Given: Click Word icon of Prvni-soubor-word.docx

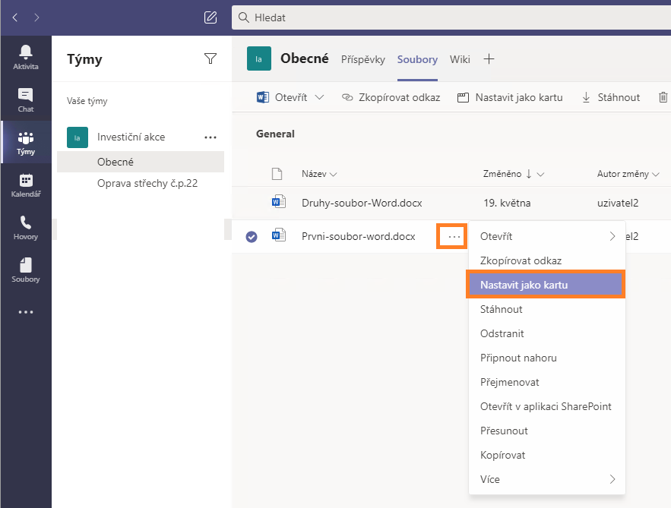Looking at the screenshot, I should point(279,235).
